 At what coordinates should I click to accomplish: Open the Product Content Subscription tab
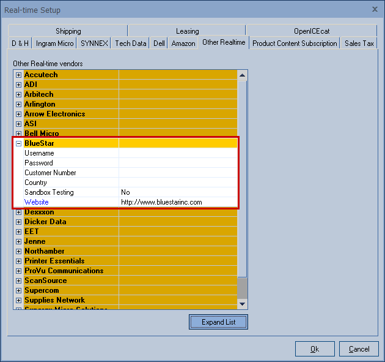[295, 43]
